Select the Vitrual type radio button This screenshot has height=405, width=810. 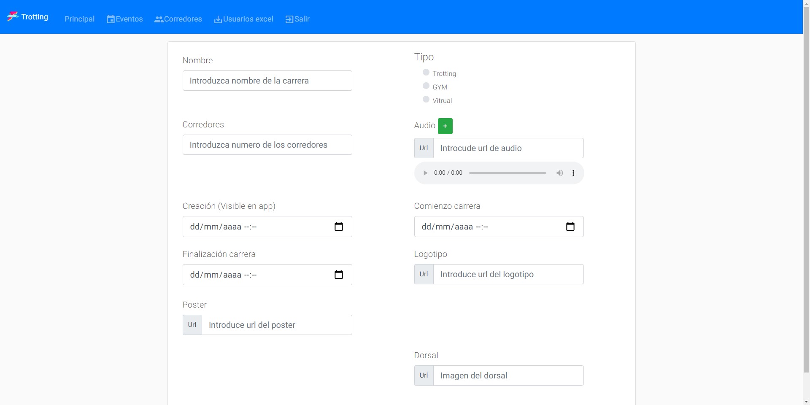[426, 100]
